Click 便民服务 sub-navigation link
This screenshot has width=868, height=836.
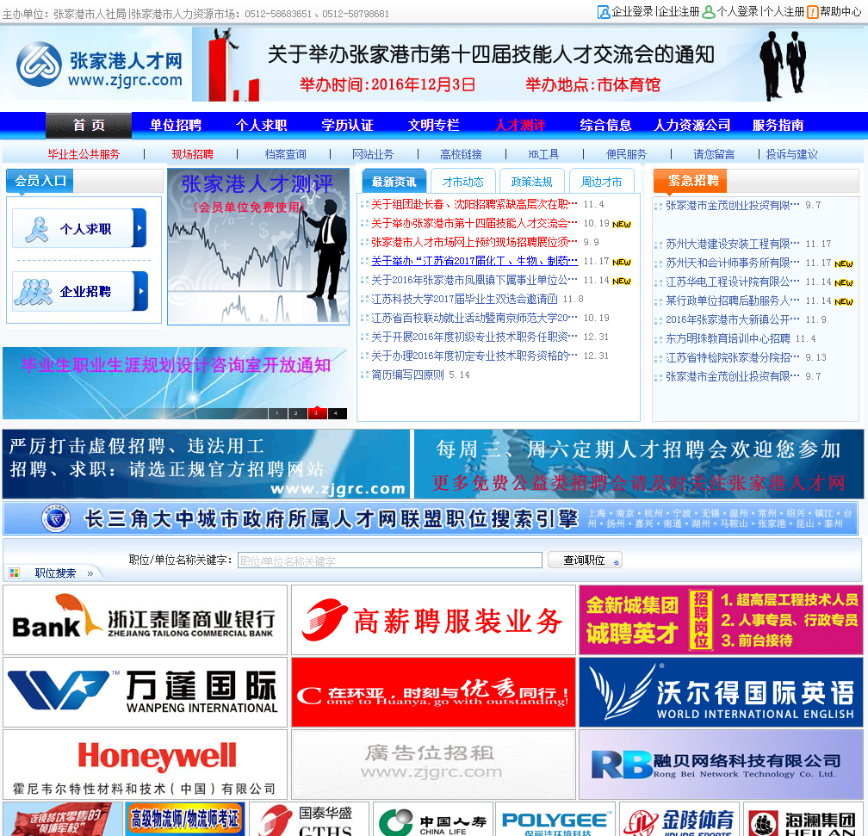click(626, 154)
